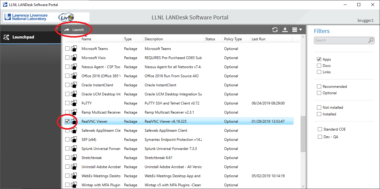Click the magnifier icon in the Filters search box
380x189 pixels.
(371, 40)
